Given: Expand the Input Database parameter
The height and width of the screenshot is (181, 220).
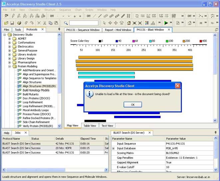Looking at the screenshot, I should tap(113, 148).
